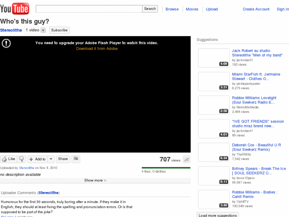This screenshot has width=289, height=217.
Task: Click the Sign In link
Action: click(x=283, y=9)
